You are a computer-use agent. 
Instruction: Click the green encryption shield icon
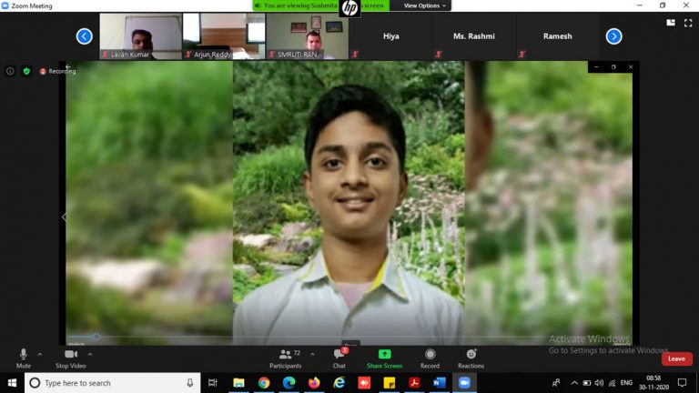tap(26, 71)
